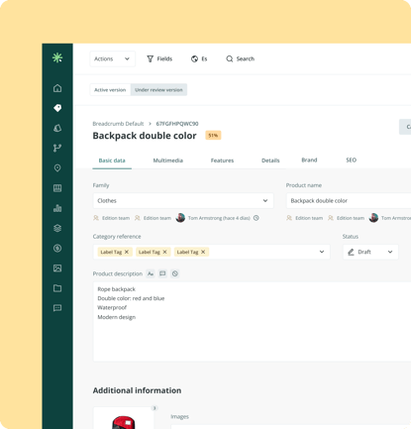Open the Multimedia tab
Viewport: 411px width, 429px height.
168,161
